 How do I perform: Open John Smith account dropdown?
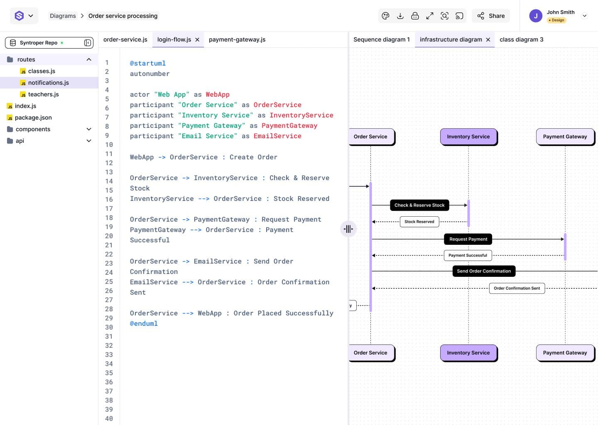click(584, 16)
